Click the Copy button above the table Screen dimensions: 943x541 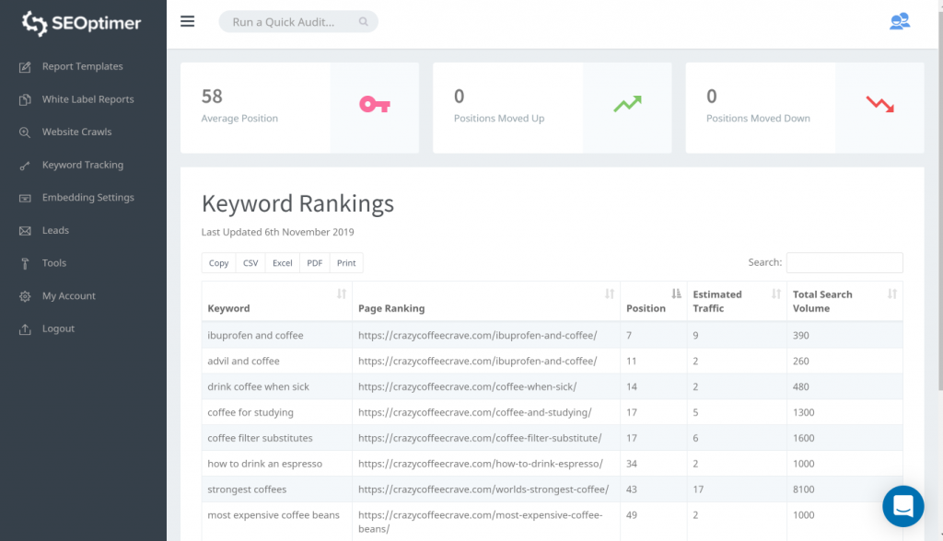(x=218, y=263)
